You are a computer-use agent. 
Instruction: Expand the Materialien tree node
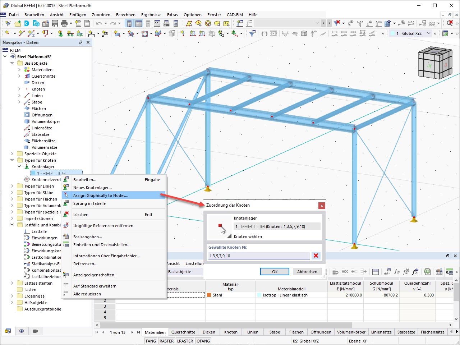coord(19,70)
